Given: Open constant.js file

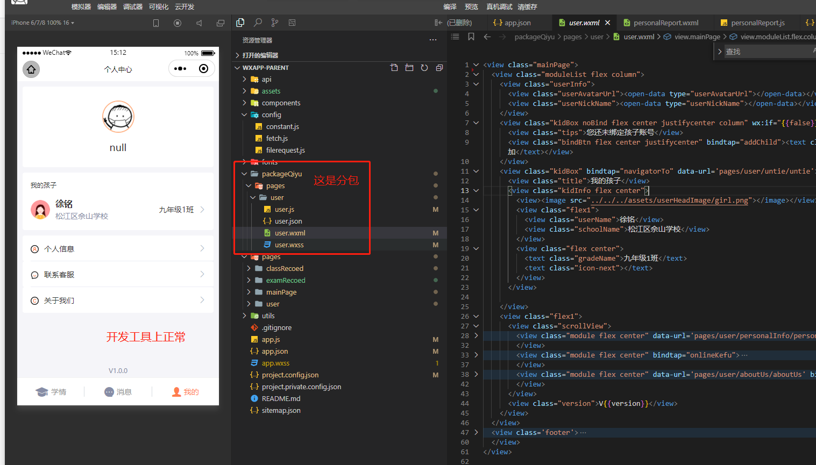Looking at the screenshot, I should 282,126.
